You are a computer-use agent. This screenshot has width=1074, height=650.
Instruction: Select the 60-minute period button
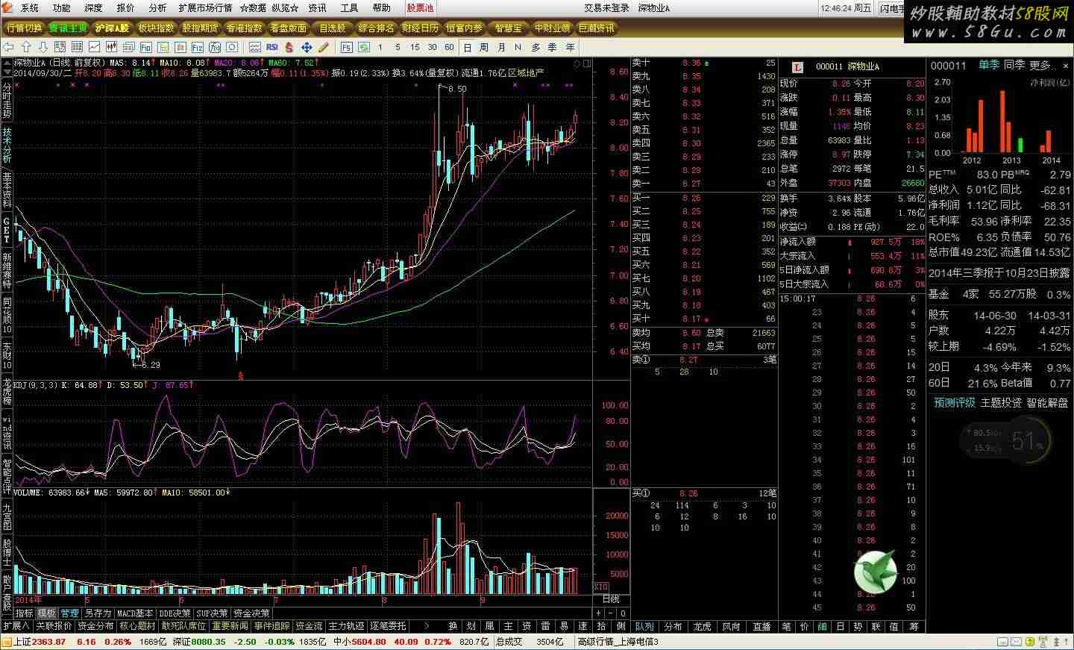click(x=449, y=47)
